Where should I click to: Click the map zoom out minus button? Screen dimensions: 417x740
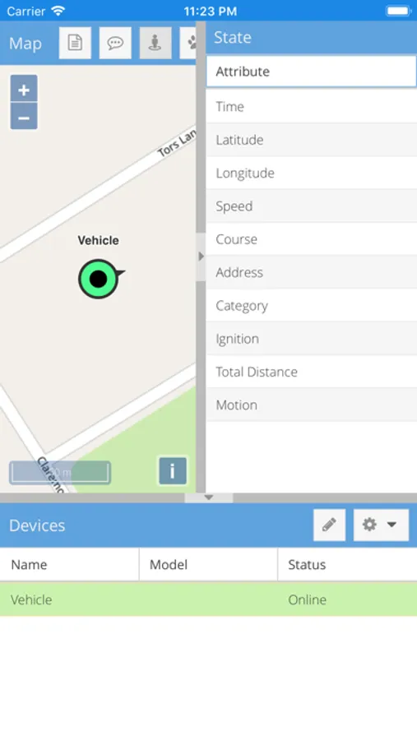tap(24, 117)
